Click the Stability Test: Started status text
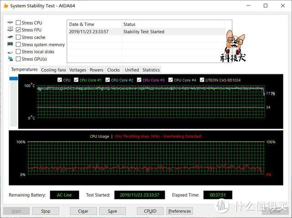 pos(144,31)
